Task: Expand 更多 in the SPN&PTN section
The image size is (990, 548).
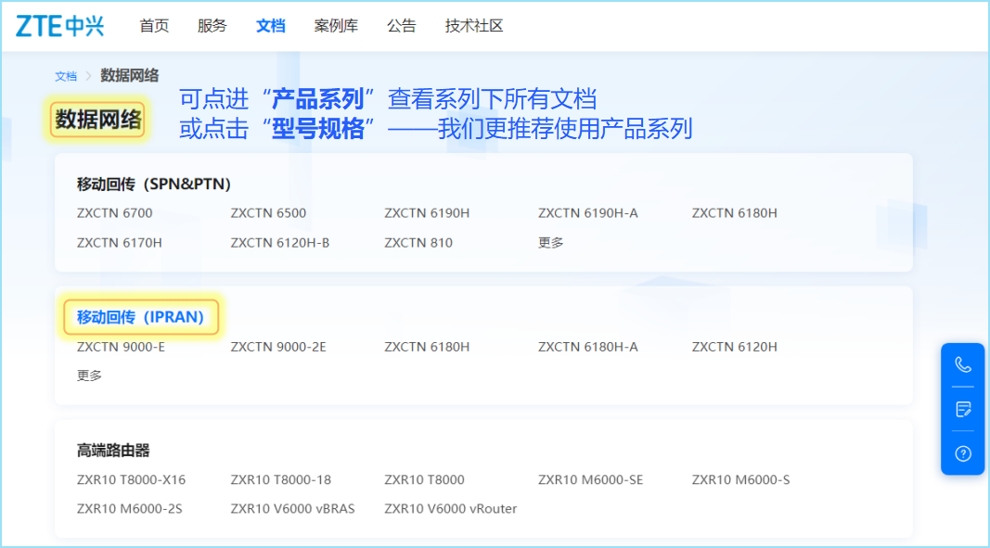Action: pos(550,242)
